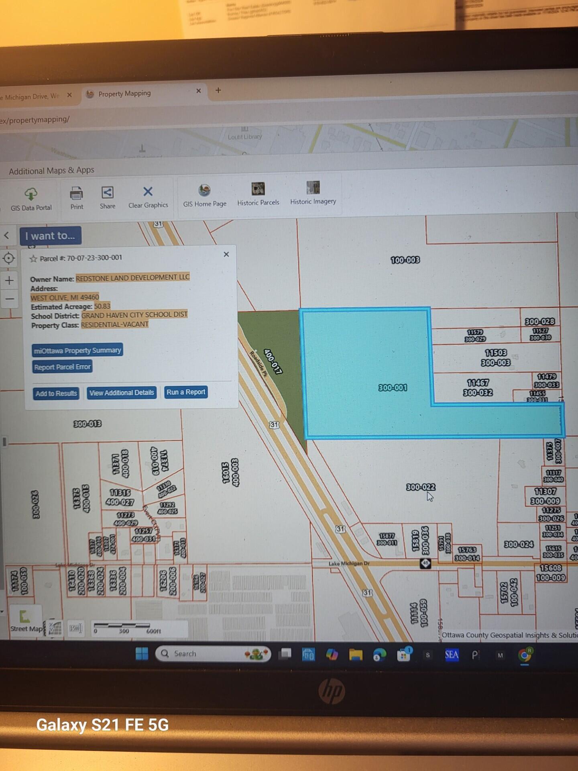578x771 pixels.
Task: Open the Historic Parcels app
Action: click(x=258, y=194)
